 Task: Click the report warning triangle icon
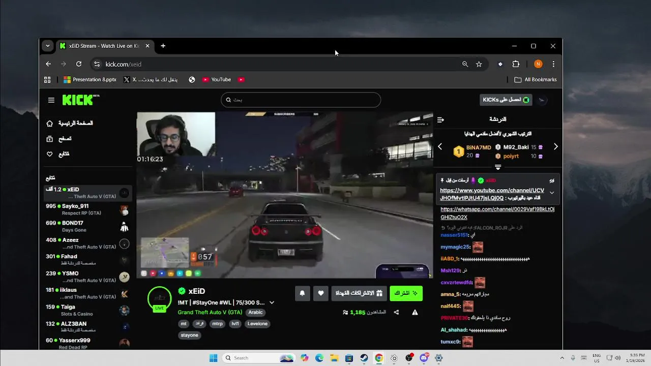pyautogui.click(x=415, y=312)
